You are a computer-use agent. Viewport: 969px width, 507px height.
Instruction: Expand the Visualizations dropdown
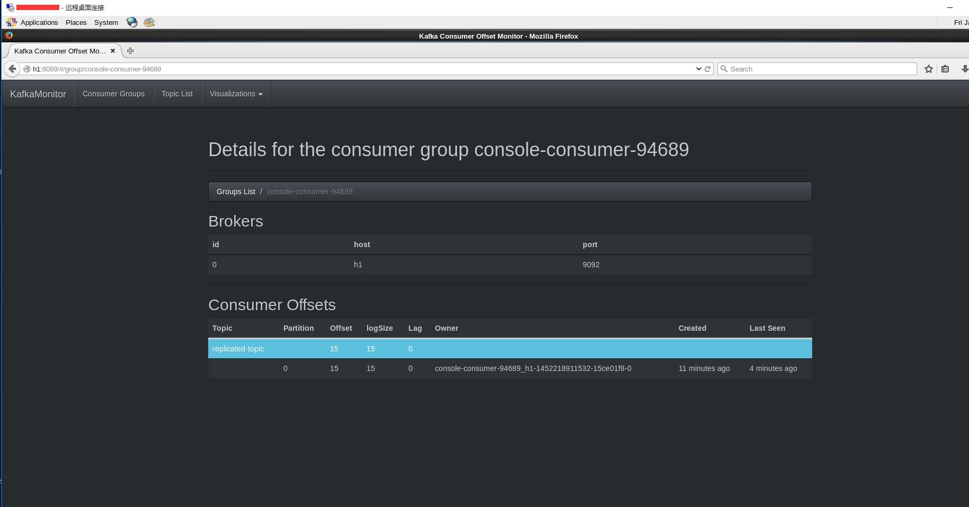236,94
